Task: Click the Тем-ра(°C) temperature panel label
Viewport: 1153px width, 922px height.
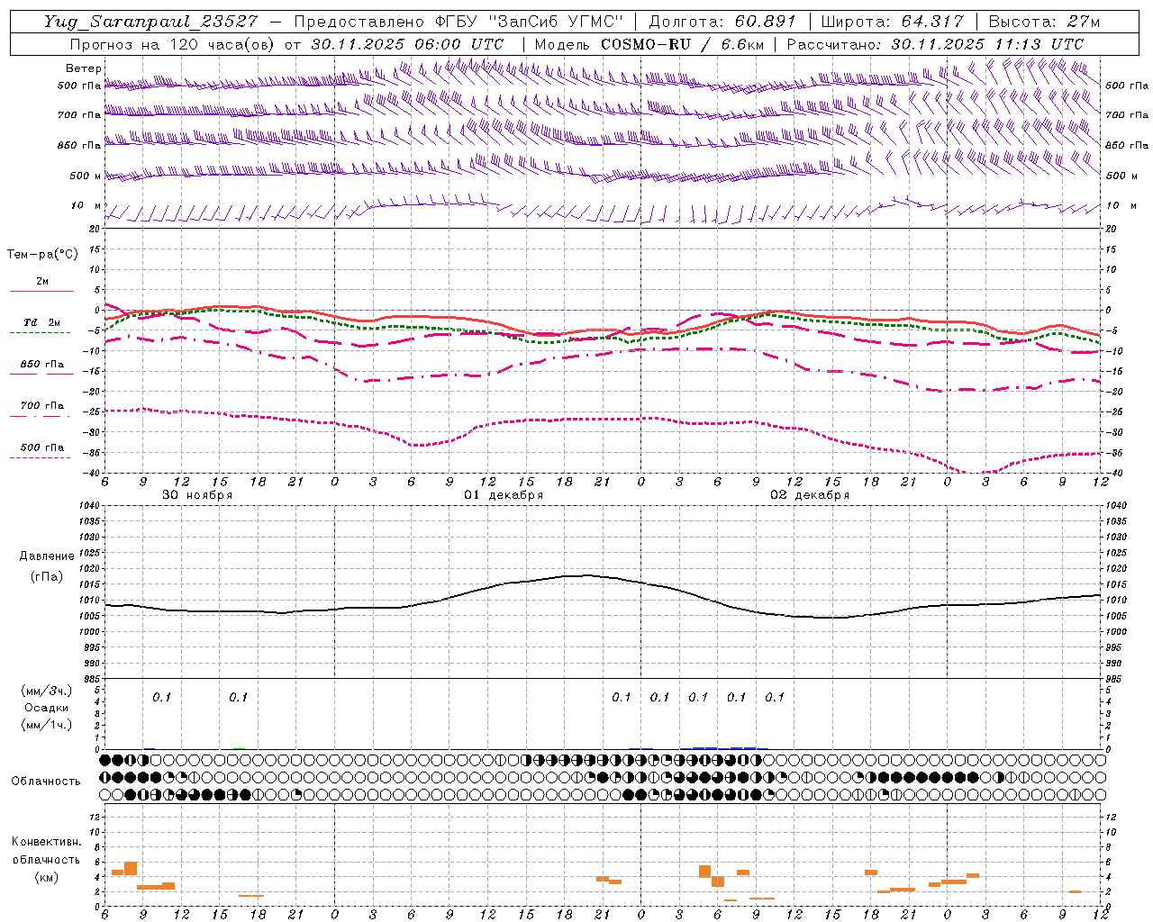Action: pyautogui.click(x=42, y=255)
